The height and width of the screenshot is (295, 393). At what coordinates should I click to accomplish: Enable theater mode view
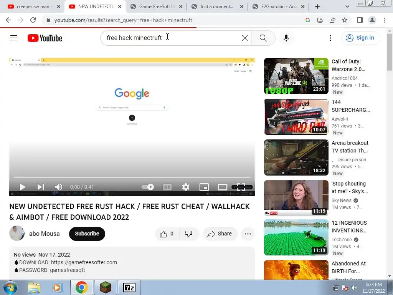point(222,187)
